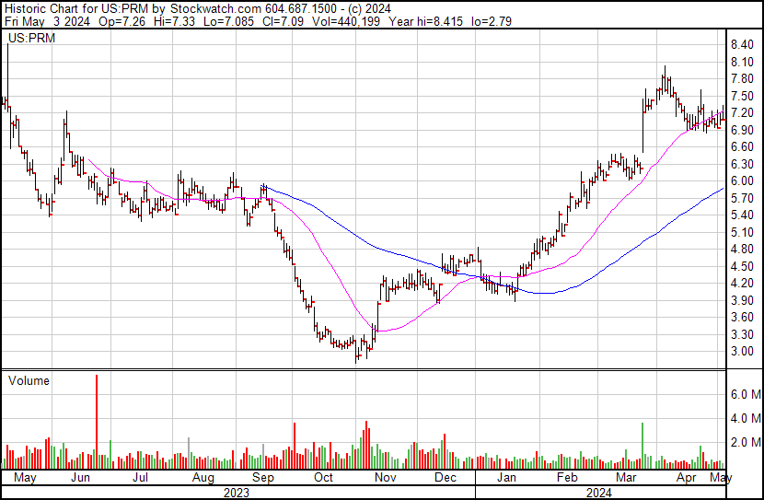
Task: Select the 4.80 price axis label
Action: (742, 249)
